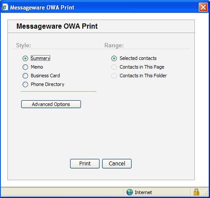Close the Messageware OWA Print window
The height and width of the screenshot is (198, 210).
coord(203,7)
